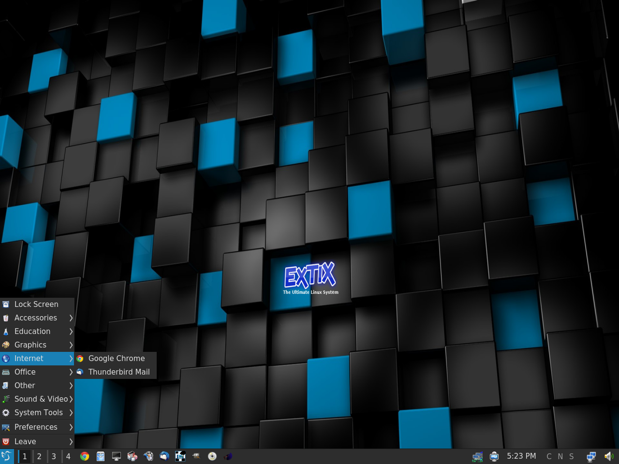Open the checkered-pattern icon in the taskbar
This screenshot has width=619, height=464.
click(180, 456)
